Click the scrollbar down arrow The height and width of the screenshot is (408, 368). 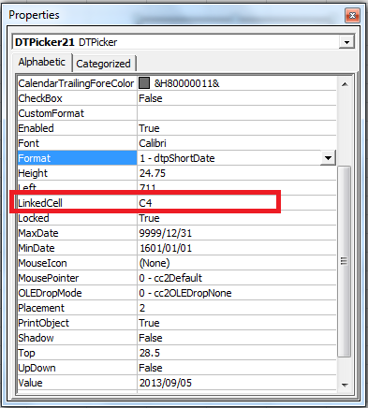[x=345, y=385]
